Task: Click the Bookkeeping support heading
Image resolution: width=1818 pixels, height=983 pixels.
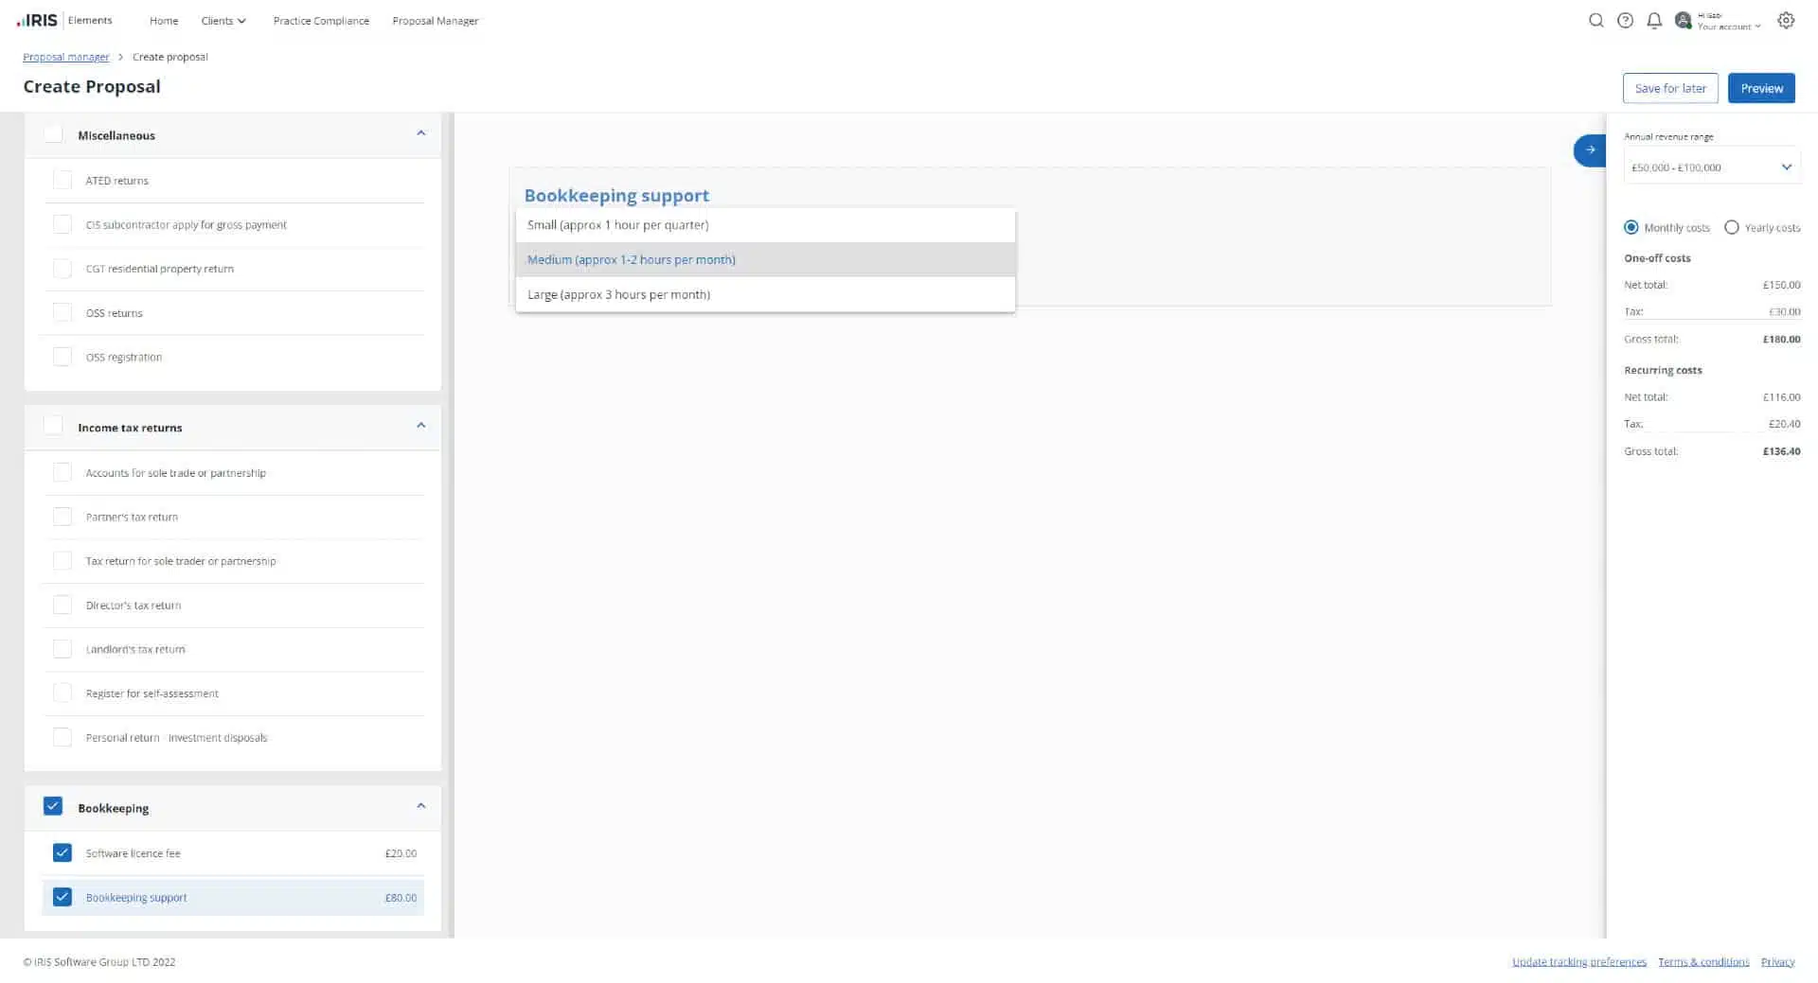Action: click(x=616, y=196)
